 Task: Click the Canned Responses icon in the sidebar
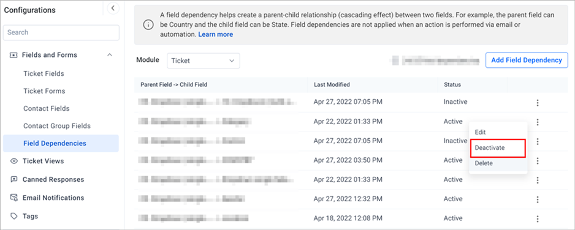tap(14, 180)
